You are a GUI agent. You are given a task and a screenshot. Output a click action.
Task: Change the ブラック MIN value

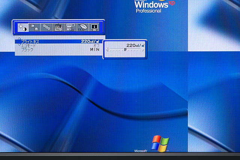[x=94, y=50]
